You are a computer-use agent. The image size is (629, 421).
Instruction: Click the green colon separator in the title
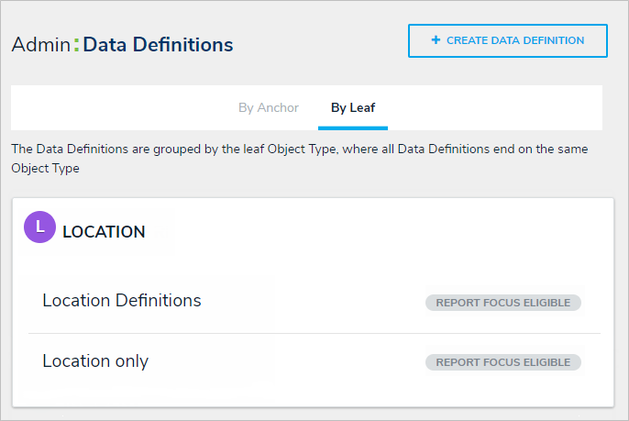tap(76, 45)
